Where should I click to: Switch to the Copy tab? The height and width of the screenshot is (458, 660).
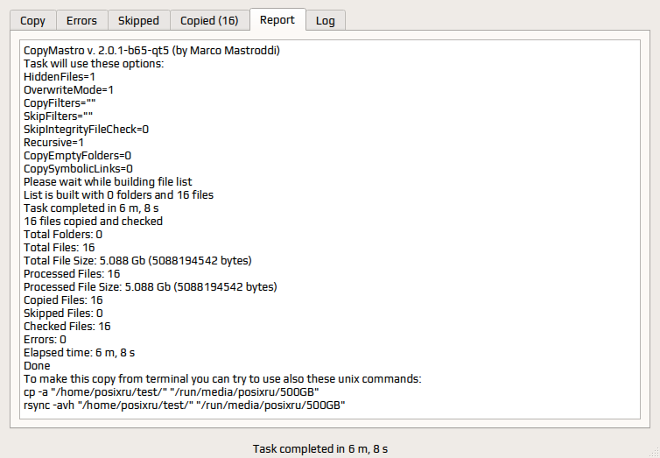coord(33,20)
